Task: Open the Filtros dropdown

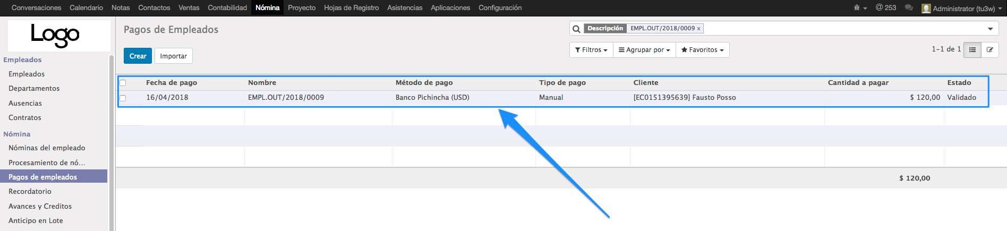Action: [591, 50]
